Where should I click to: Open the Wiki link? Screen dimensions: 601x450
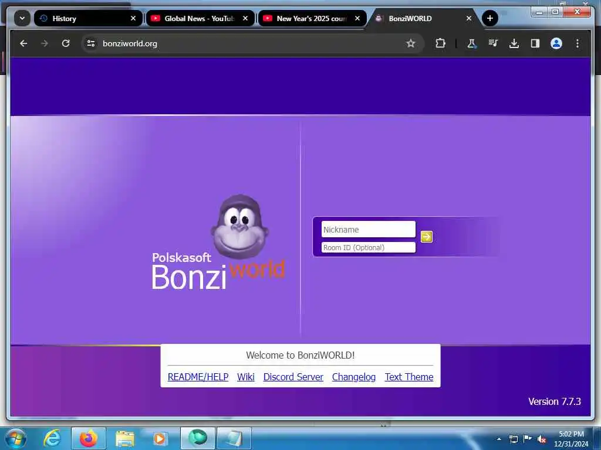coord(246,377)
